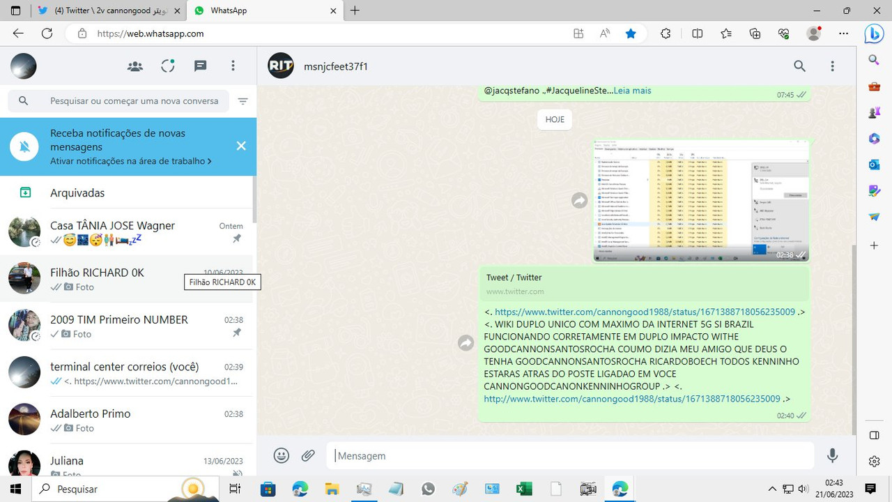Start a new chat with message icon
Viewport: 892px width, 502px height.
point(201,66)
